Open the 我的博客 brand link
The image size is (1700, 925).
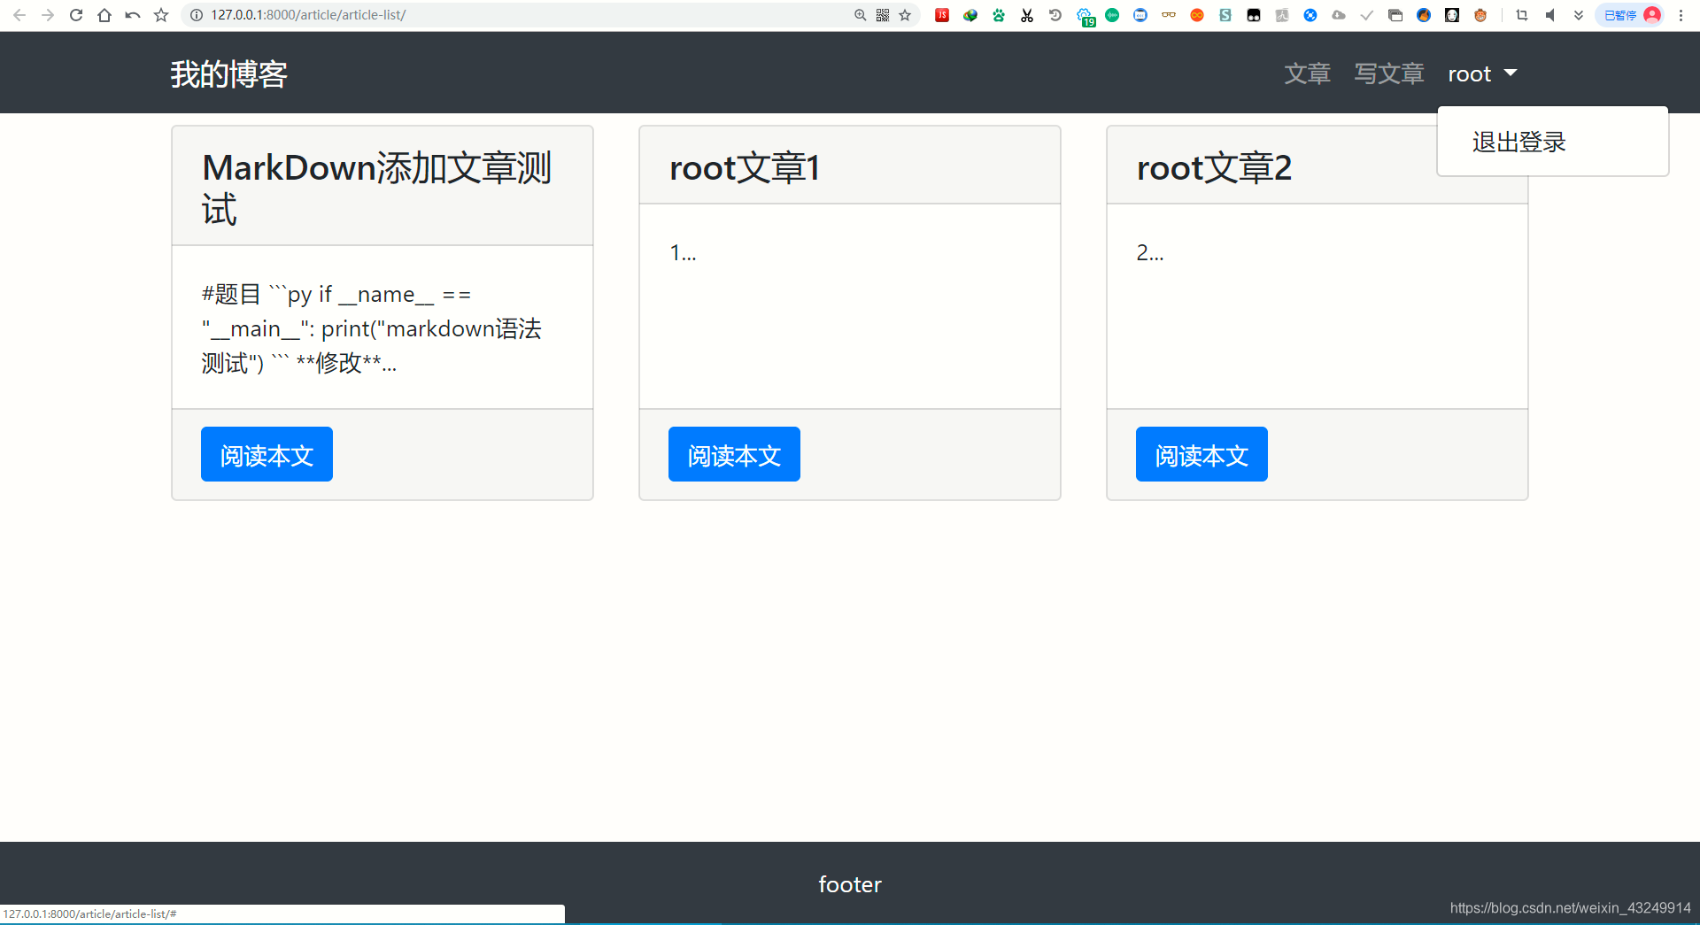pyautogui.click(x=229, y=73)
